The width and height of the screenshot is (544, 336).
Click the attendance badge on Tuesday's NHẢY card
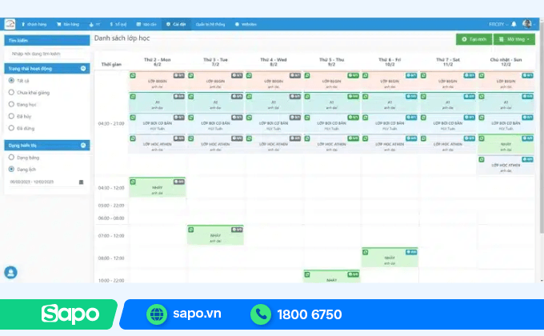click(237, 230)
